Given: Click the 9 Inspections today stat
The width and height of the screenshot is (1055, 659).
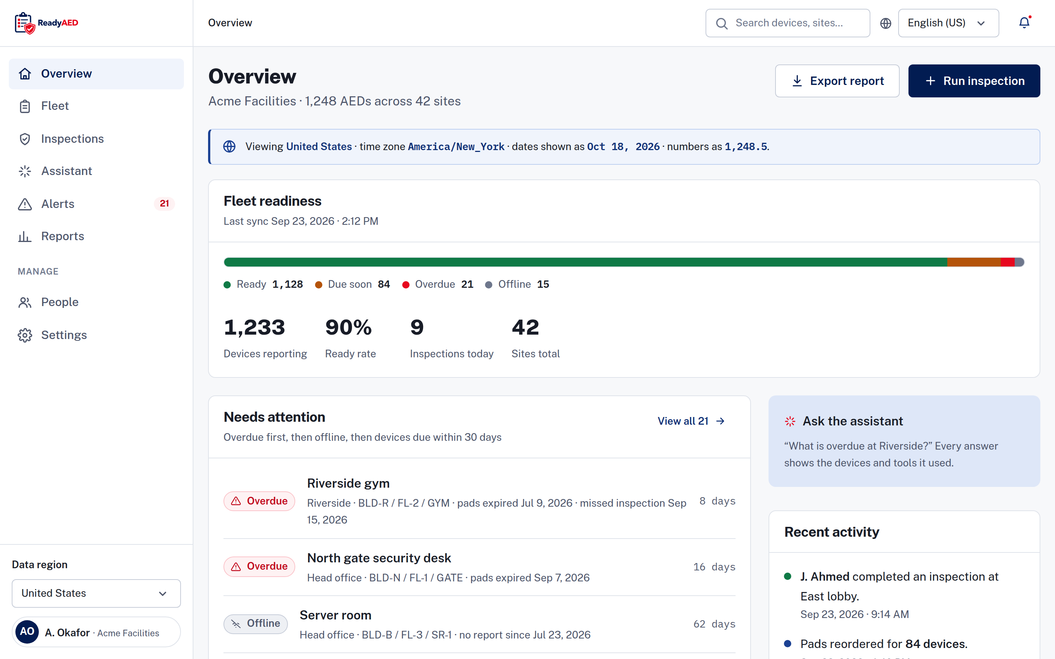Looking at the screenshot, I should 452,338.
